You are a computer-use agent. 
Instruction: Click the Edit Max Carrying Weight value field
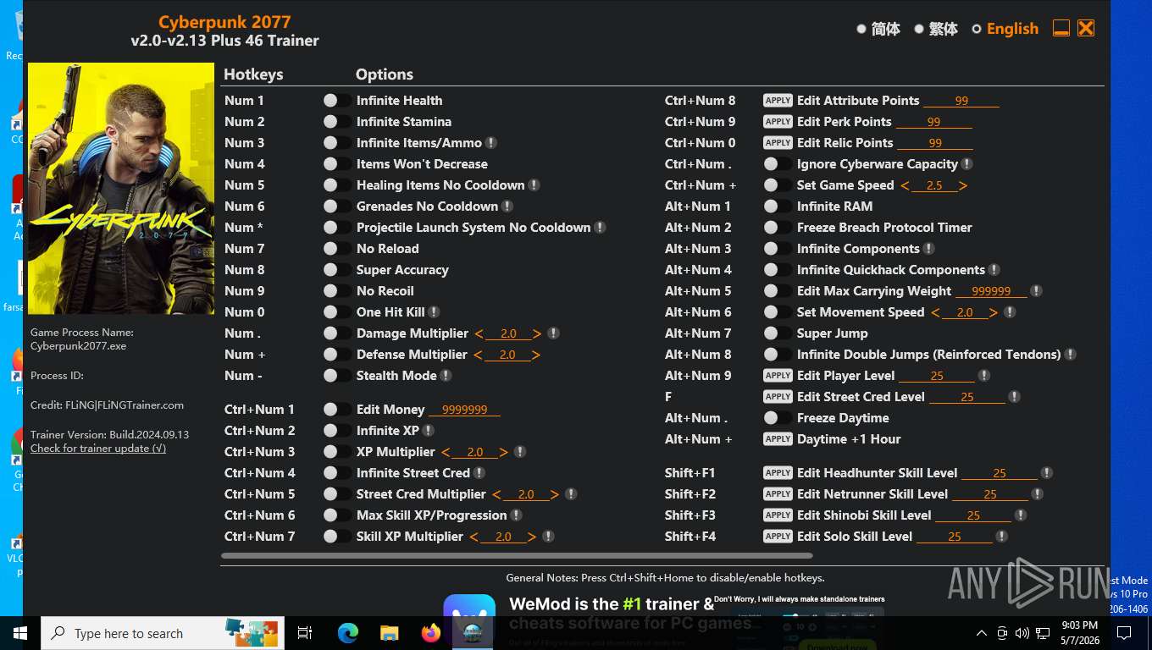991,291
